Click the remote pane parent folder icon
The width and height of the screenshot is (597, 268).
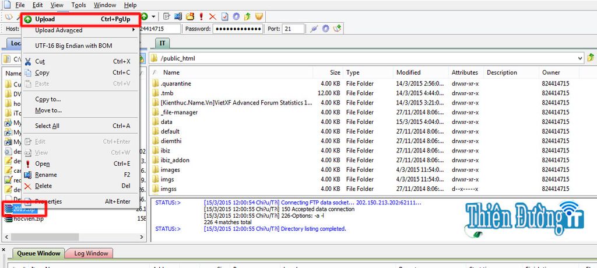591,58
